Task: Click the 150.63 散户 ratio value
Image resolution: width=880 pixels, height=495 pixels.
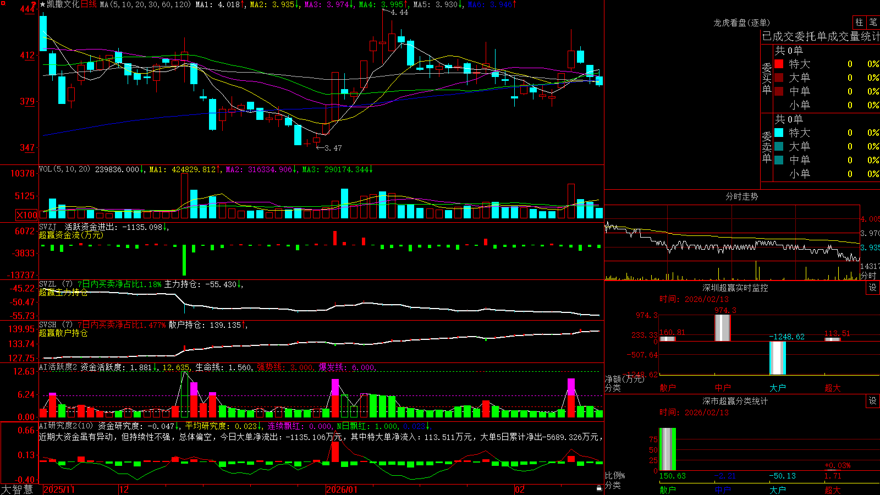Action: tap(672, 476)
